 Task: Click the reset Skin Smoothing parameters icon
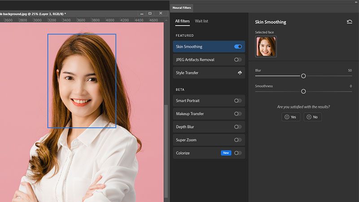point(350,22)
